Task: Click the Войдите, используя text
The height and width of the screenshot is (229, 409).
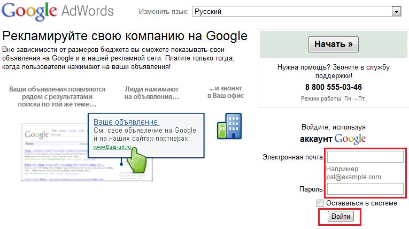Action: (334, 127)
